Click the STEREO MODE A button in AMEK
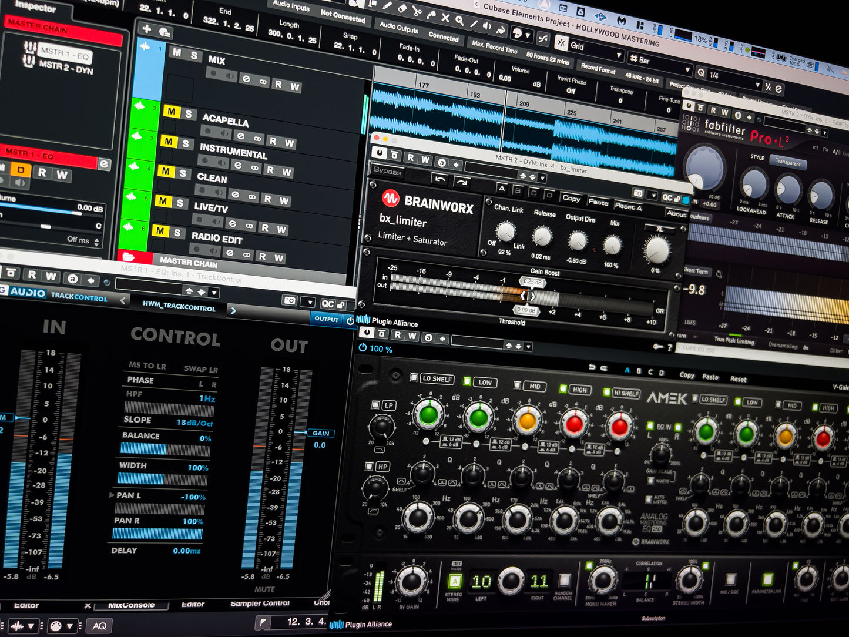Viewport: 849px width, 637px height. [x=455, y=581]
